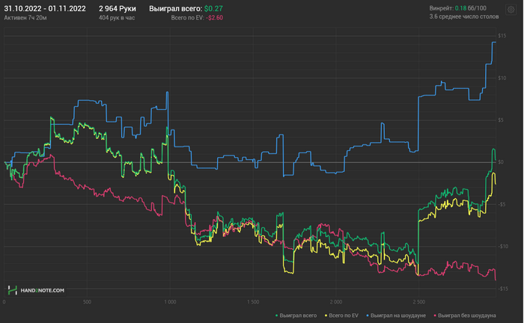Toggle the 'Выиграл без шоудауна' pink legend series

coord(465,316)
